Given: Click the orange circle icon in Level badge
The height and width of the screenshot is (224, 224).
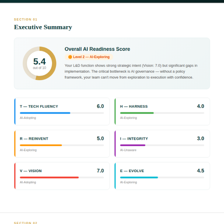Looking at the screenshot, I should click(70, 57).
